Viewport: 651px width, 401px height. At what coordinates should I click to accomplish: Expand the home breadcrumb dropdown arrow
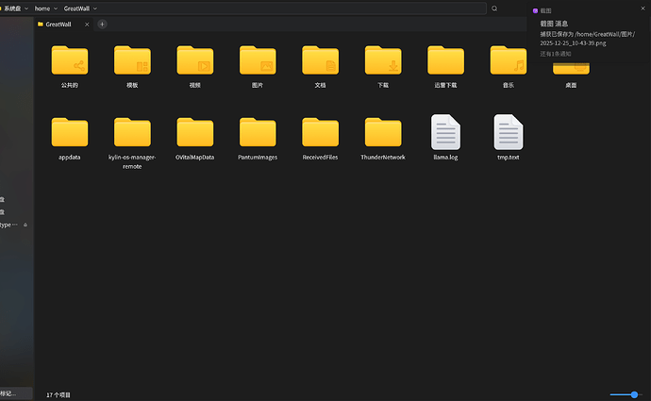pyautogui.click(x=55, y=8)
